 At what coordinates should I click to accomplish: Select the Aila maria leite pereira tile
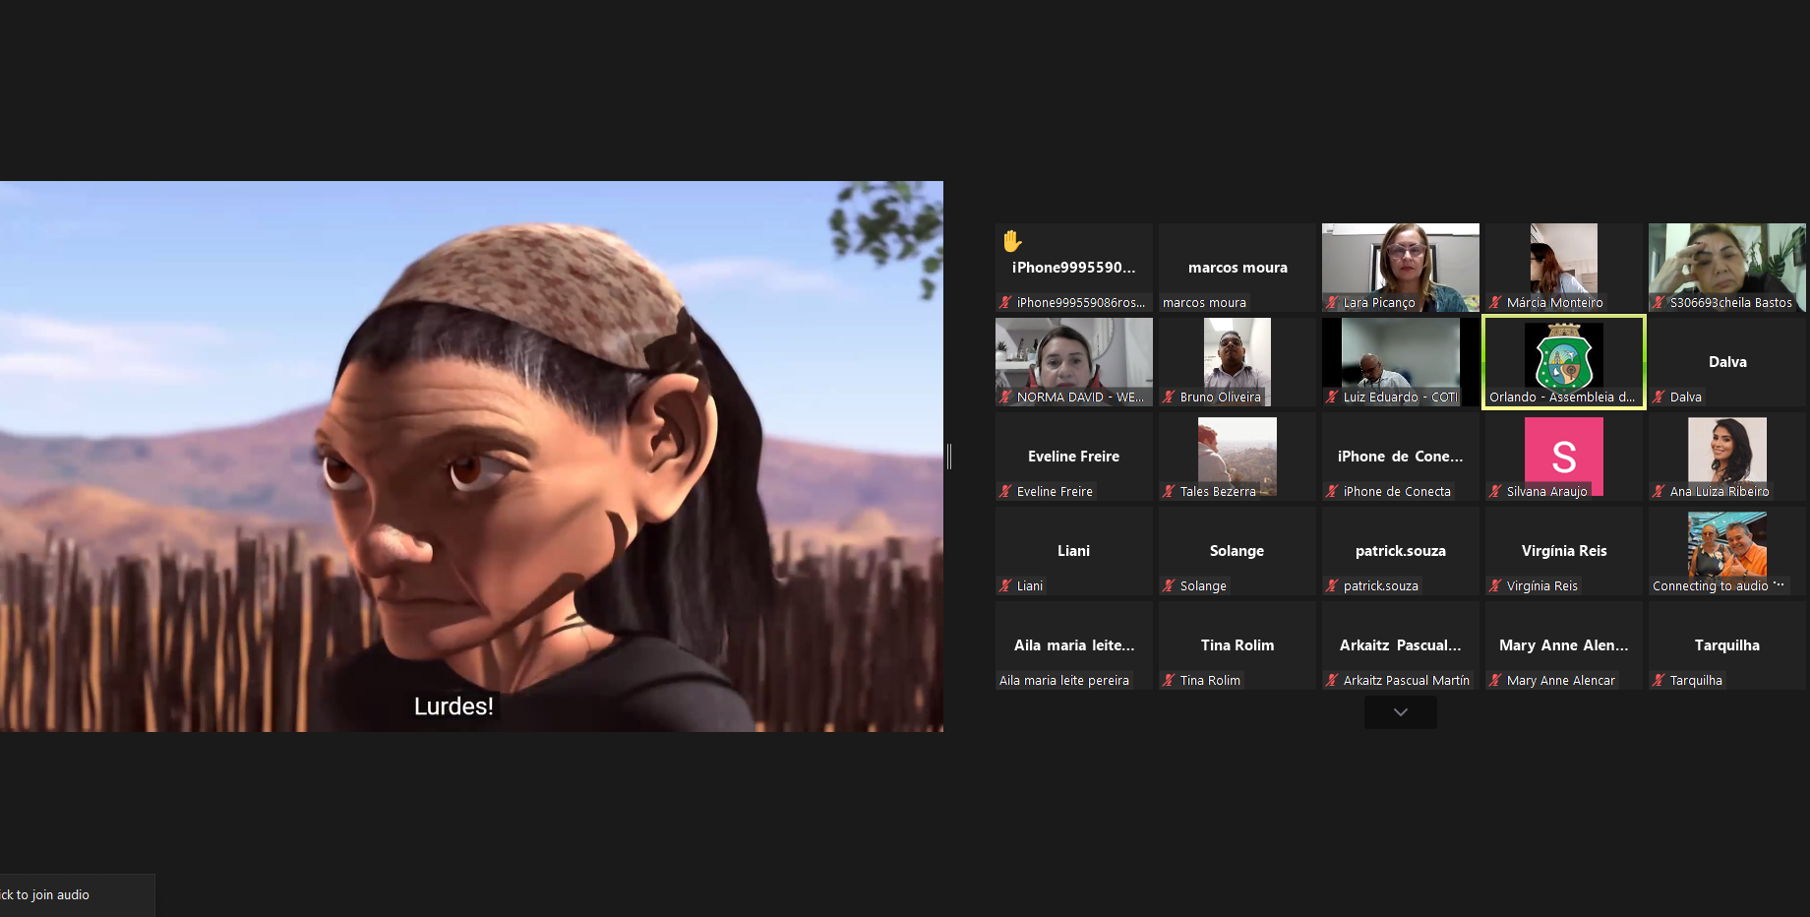click(x=1073, y=645)
